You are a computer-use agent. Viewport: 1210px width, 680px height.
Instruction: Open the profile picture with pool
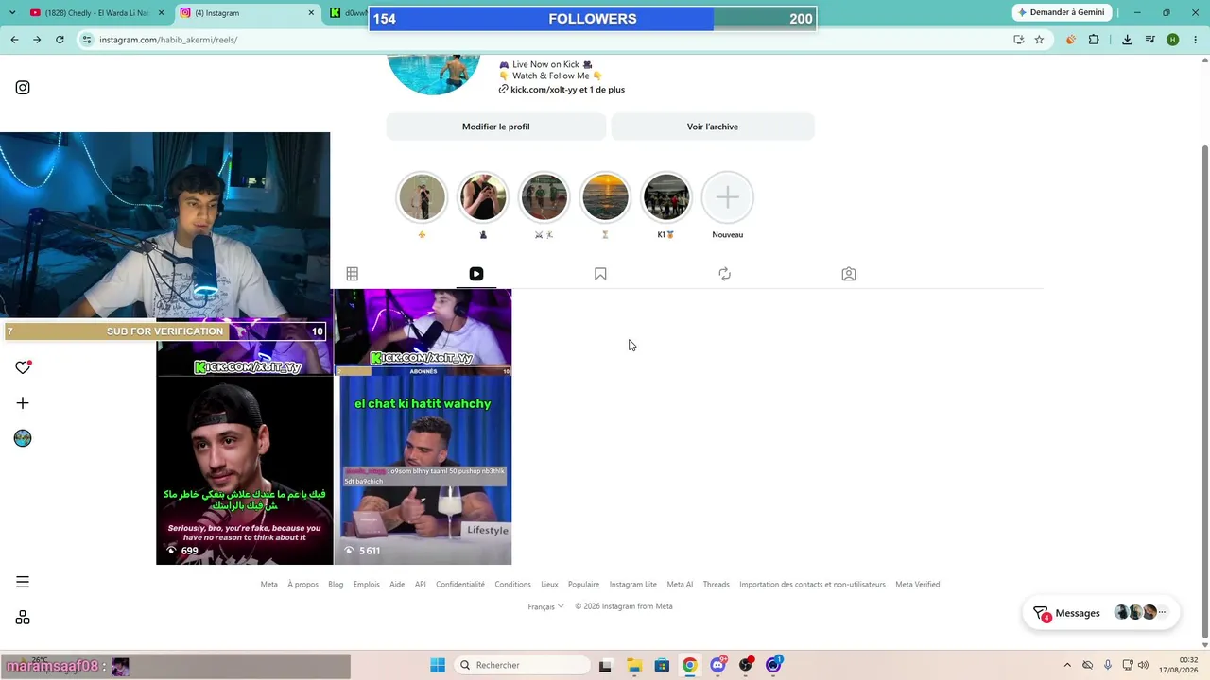tap(434, 74)
